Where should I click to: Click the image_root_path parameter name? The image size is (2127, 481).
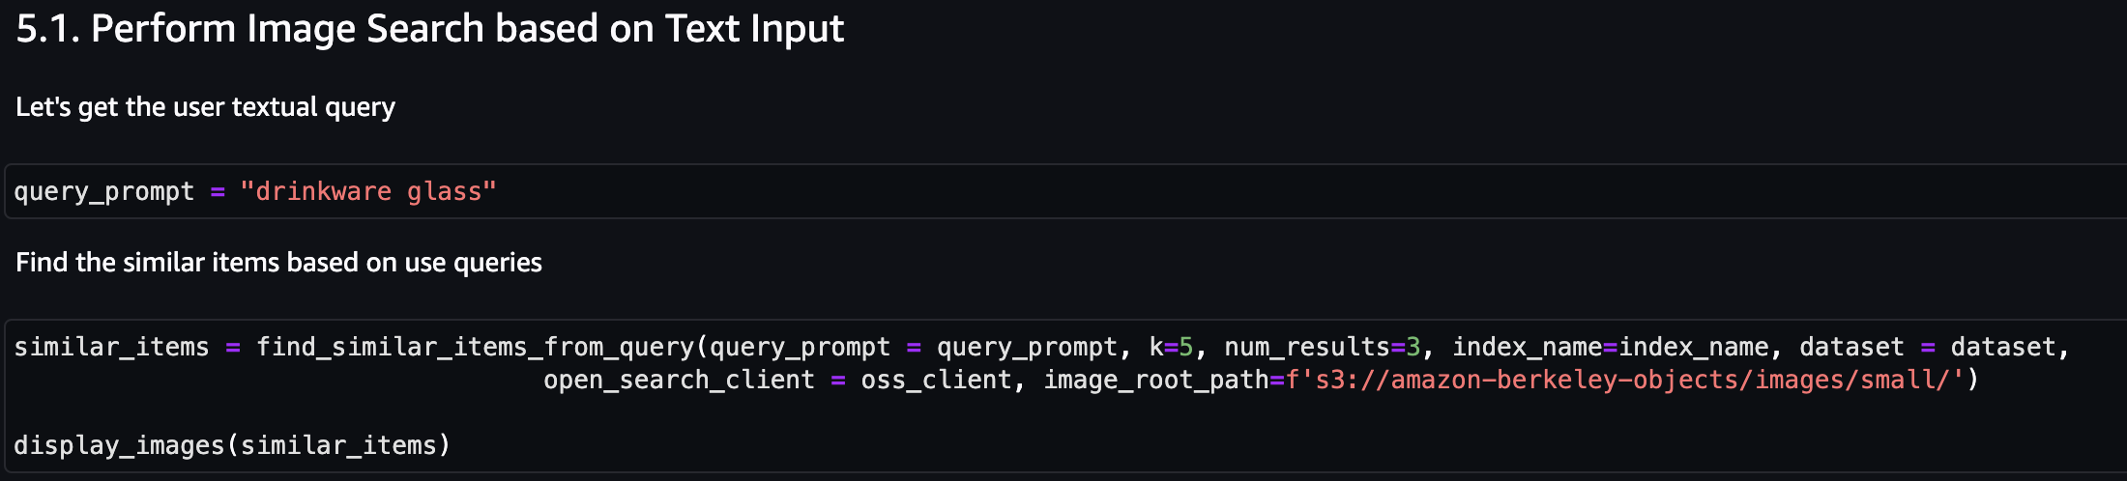(1155, 380)
